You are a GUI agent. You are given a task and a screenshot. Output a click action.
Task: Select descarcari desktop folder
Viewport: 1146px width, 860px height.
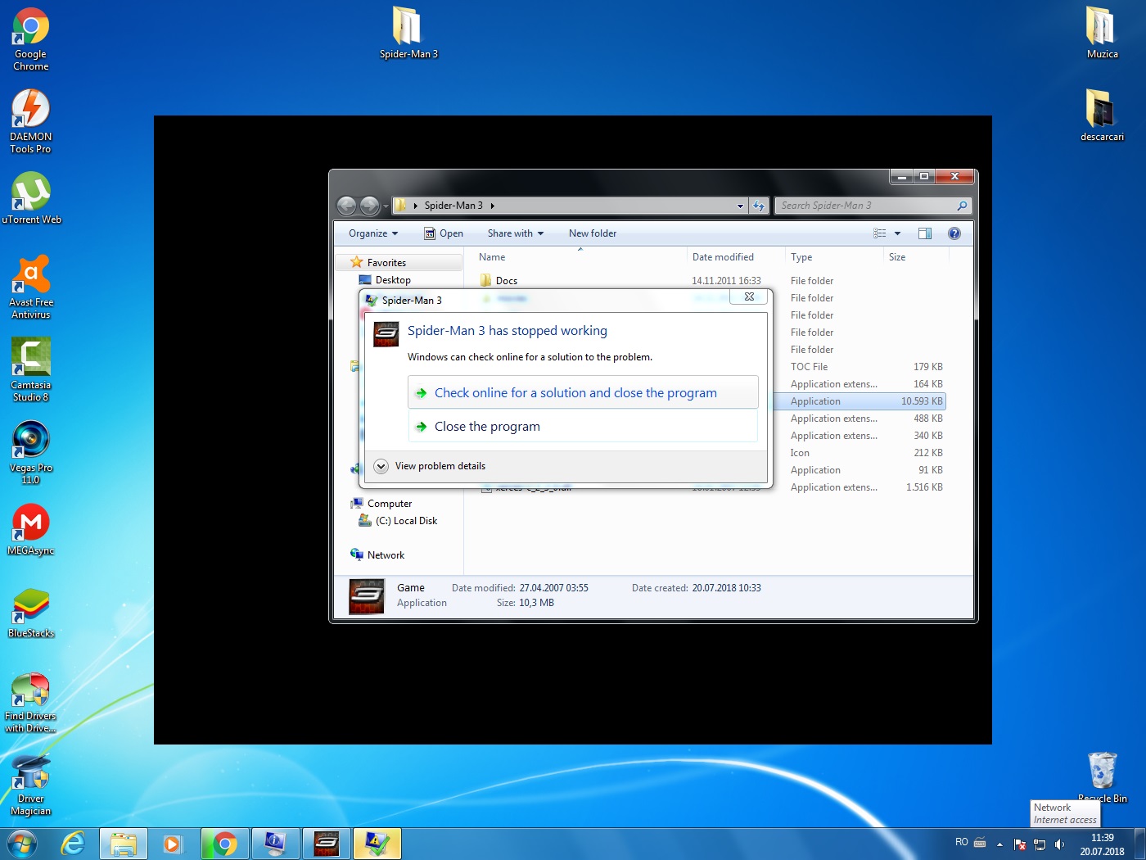pyautogui.click(x=1102, y=115)
